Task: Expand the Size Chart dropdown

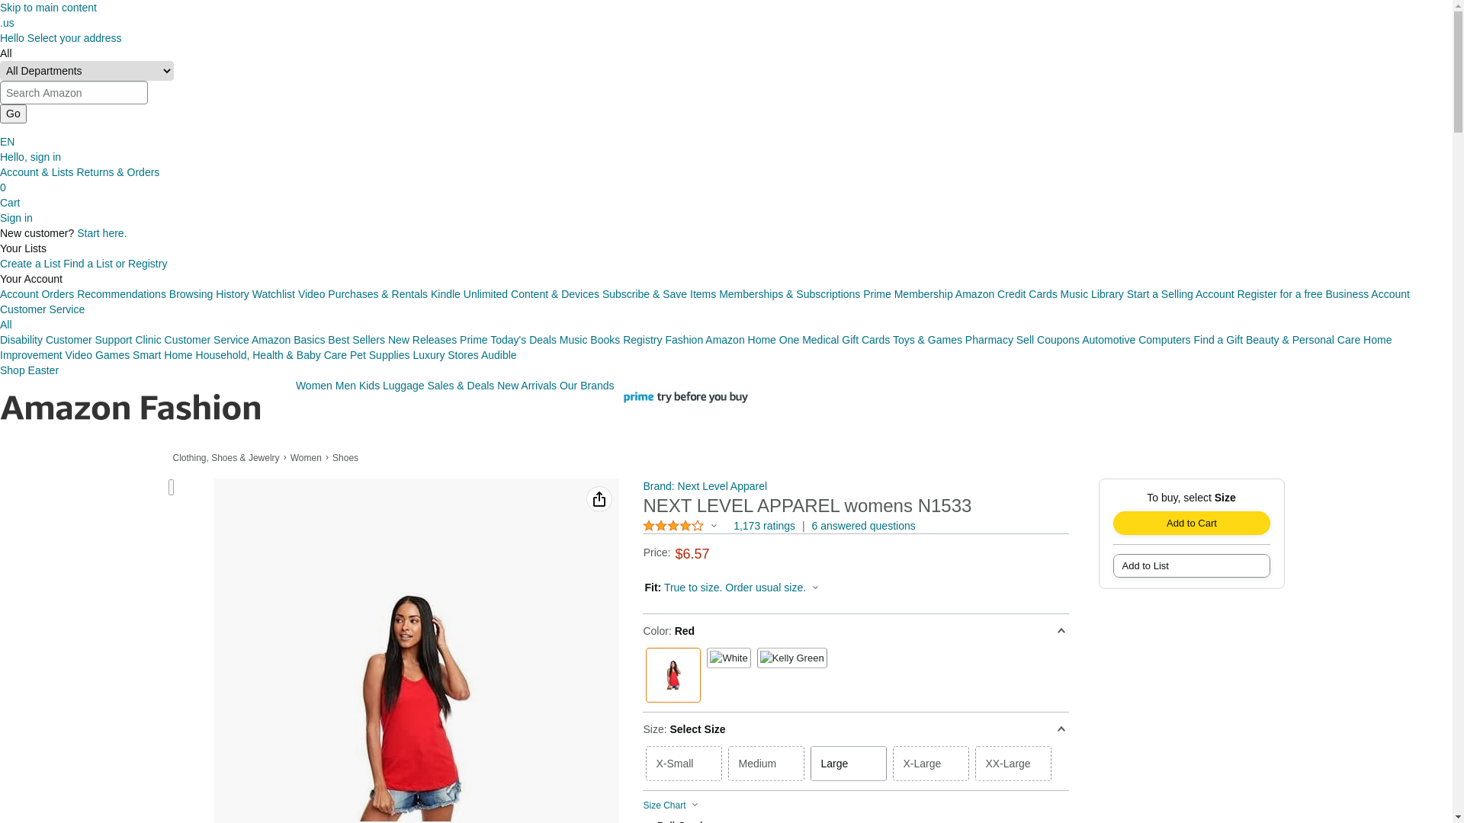Action: coord(670,805)
